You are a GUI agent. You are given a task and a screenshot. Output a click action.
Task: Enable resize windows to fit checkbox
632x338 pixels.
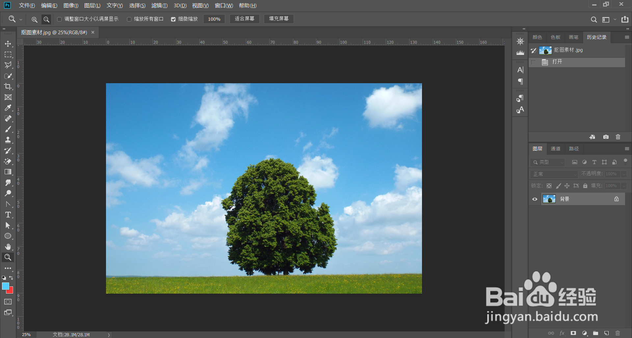click(x=59, y=19)
